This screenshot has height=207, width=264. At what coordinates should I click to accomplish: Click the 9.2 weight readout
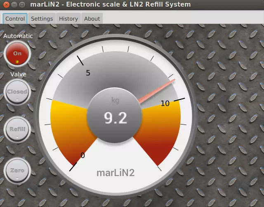click(x=115, y=118)
